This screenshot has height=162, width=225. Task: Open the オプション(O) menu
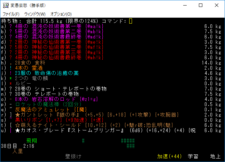[61, 14]
